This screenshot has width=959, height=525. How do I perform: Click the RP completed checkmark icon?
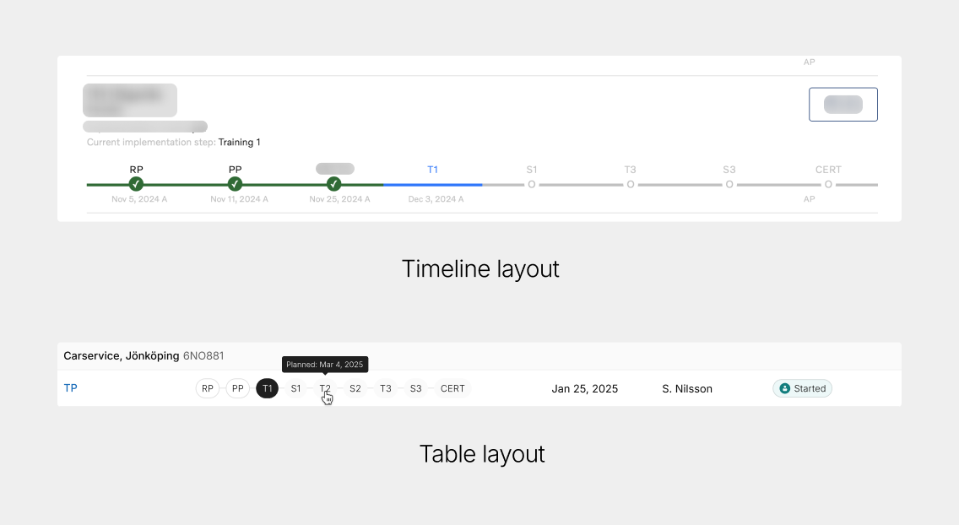pos(136,183)
